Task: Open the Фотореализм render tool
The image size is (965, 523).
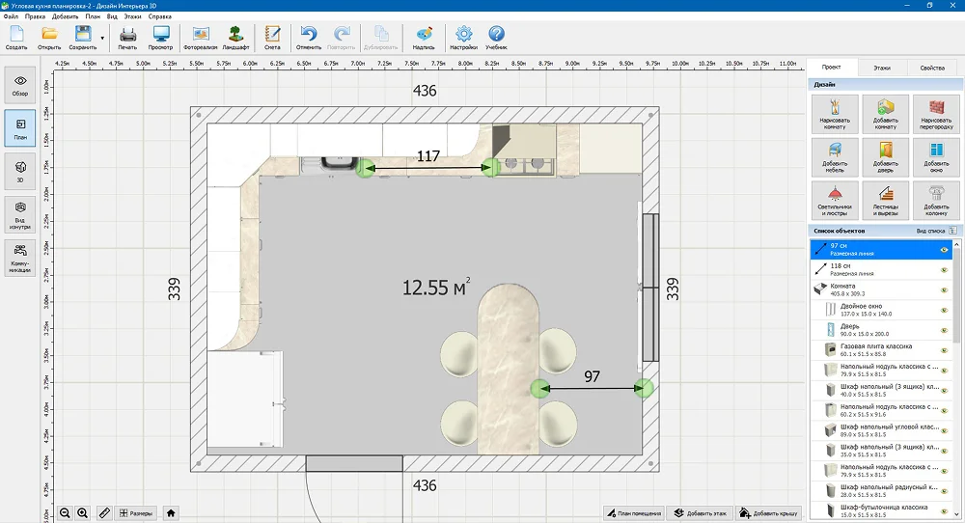Action: [x=201, y=38]
